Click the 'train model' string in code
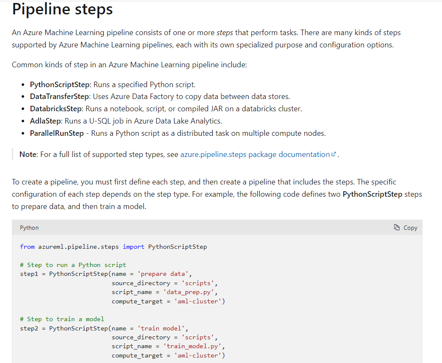This screenshot has height=363, width=442. point(161,328)
